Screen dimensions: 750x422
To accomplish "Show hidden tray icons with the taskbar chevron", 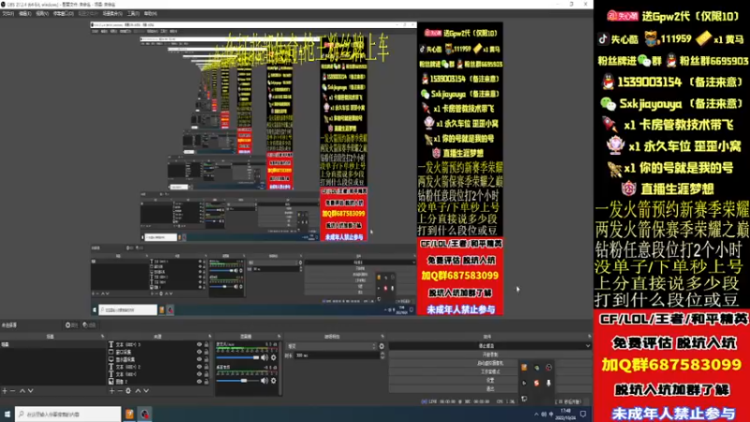I will click(536, 414).
